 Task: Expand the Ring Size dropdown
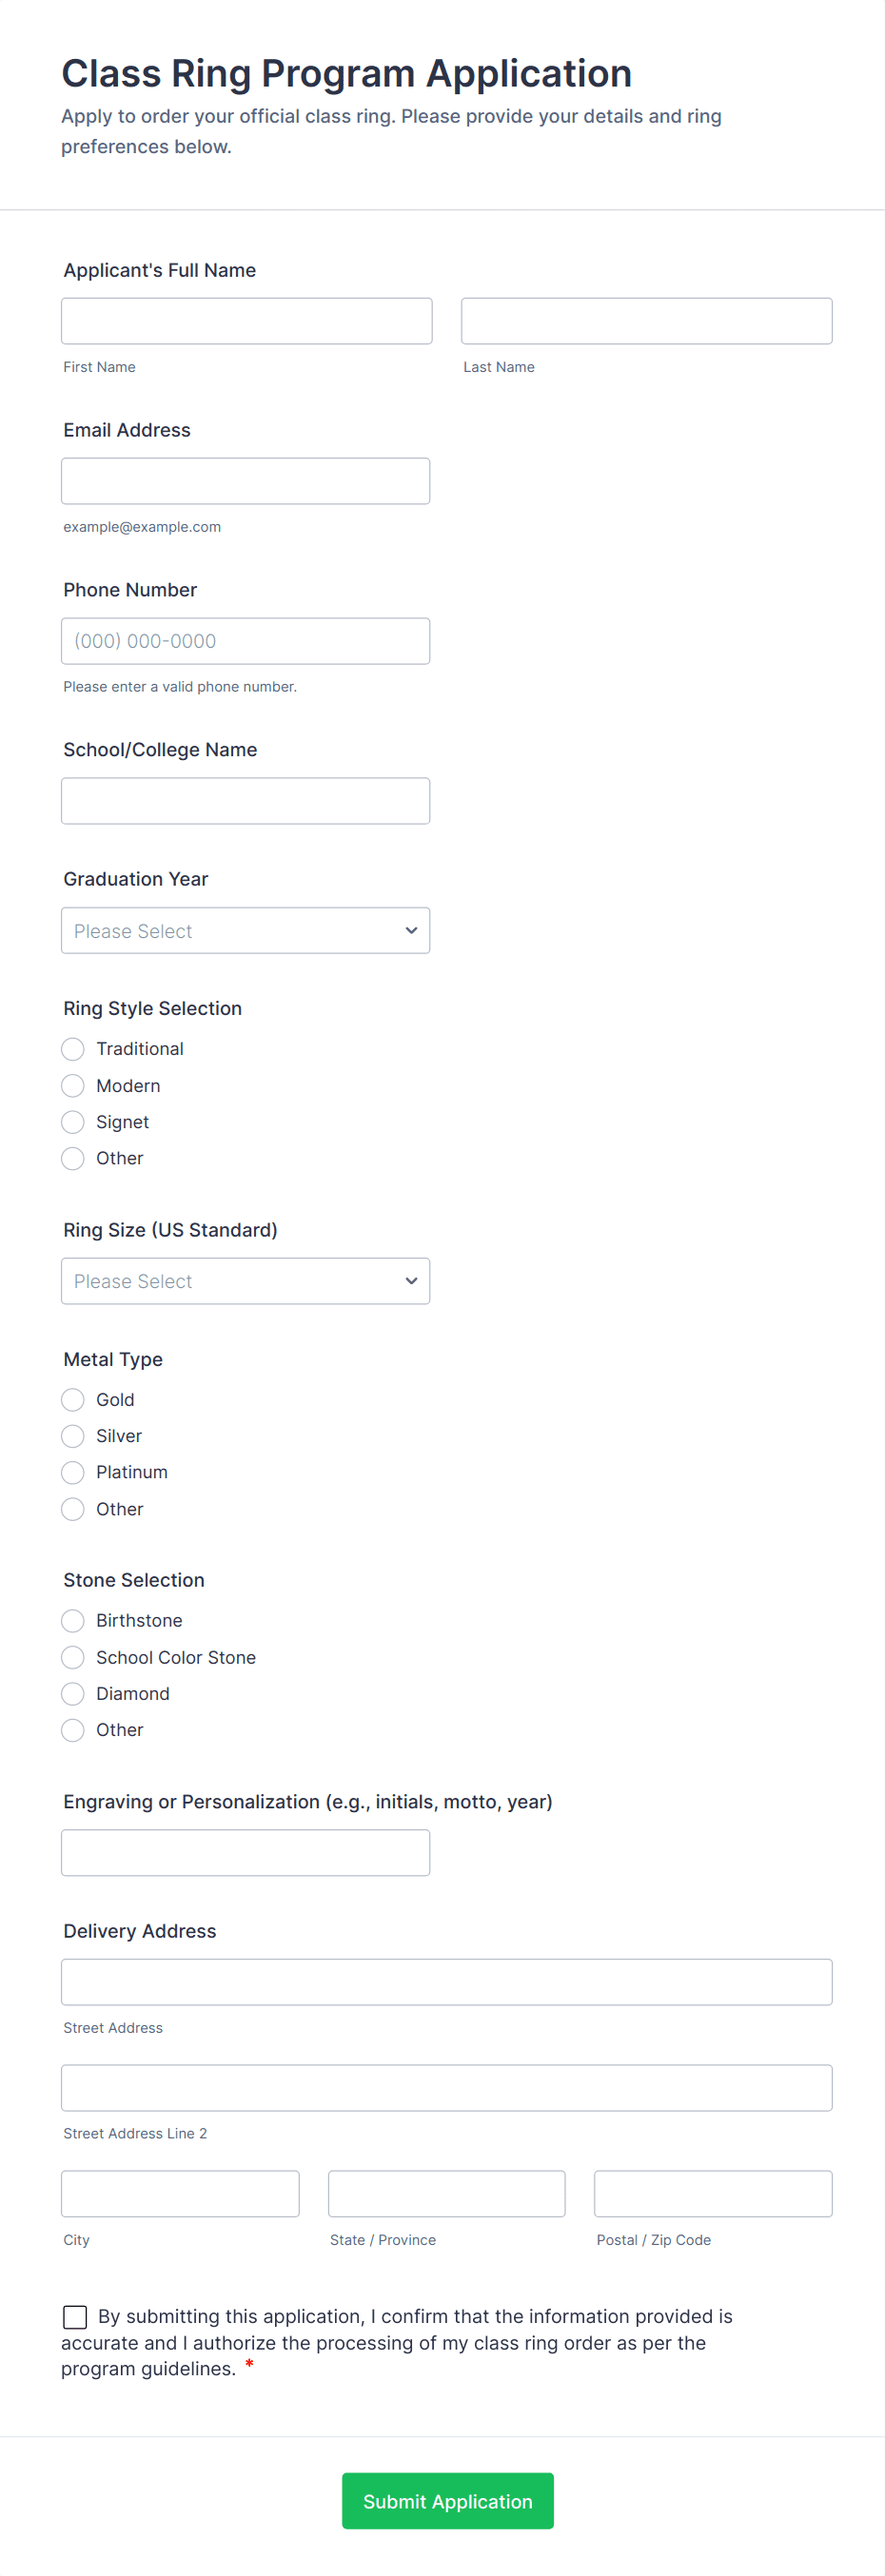click(245, 1281)
